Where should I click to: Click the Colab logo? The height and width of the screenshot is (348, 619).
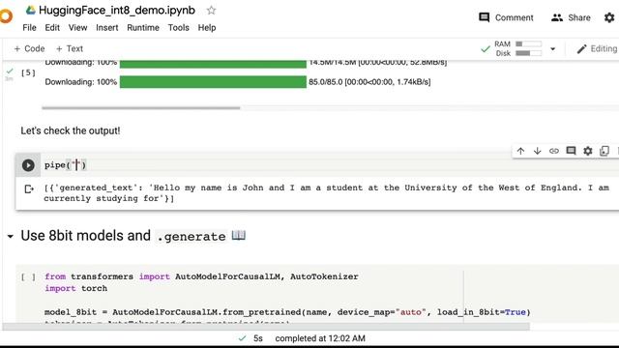[6, 16]
